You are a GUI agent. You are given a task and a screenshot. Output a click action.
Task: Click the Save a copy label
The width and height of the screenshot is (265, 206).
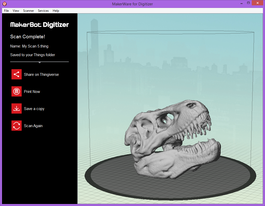[x=34, y=109]
